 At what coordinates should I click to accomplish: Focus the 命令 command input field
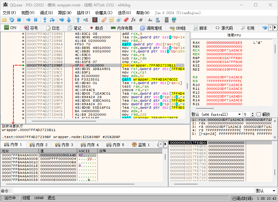[133, 191]
